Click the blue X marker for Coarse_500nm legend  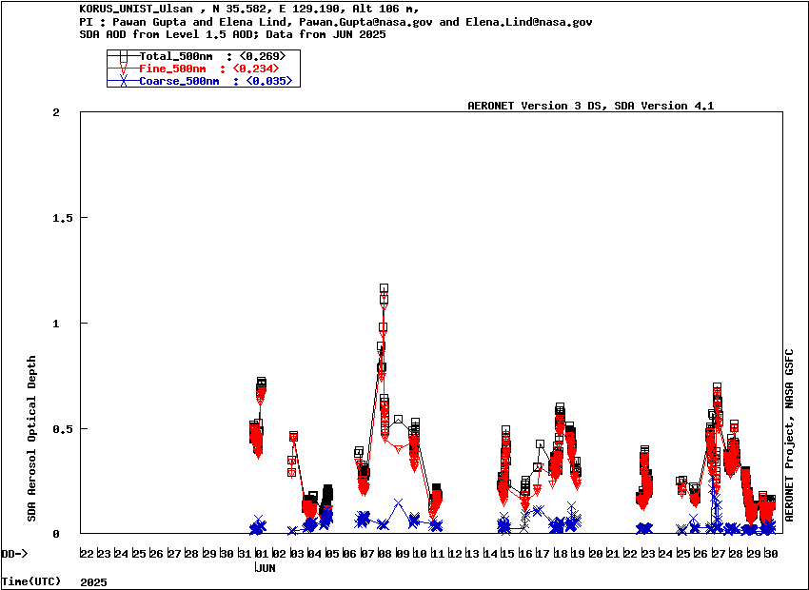coord(123,82)
